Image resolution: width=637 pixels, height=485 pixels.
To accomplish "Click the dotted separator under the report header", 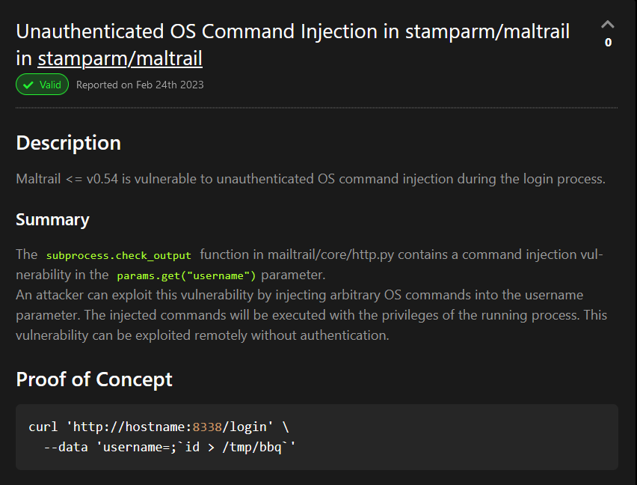I will coord(316,108).
